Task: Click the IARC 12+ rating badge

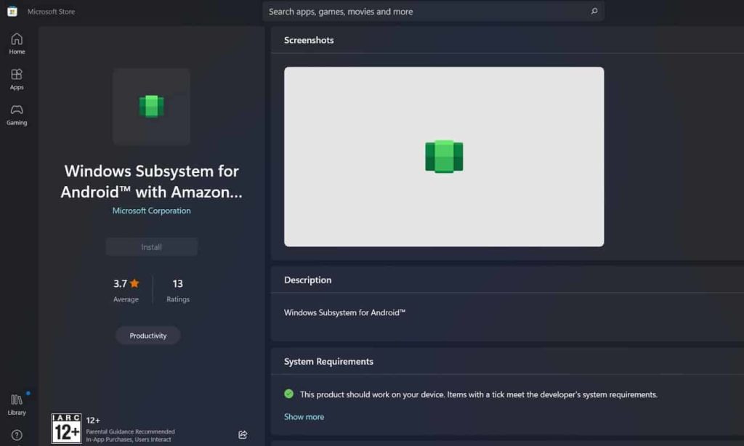Action: tap(66, 429)
